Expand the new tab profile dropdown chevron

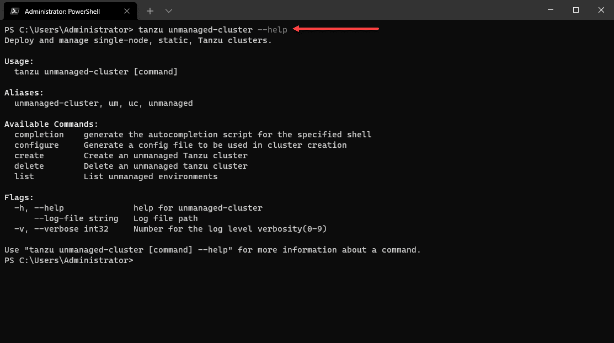pyautogui.click(x=169, y=11)
